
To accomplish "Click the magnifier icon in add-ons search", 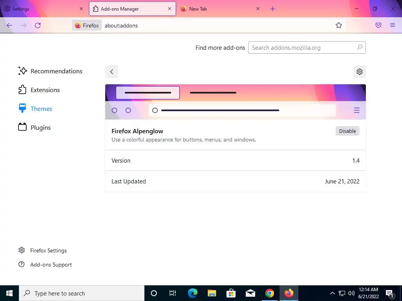I will 360,47.
